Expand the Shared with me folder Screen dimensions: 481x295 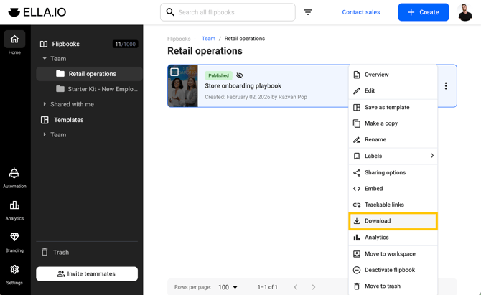45,104
